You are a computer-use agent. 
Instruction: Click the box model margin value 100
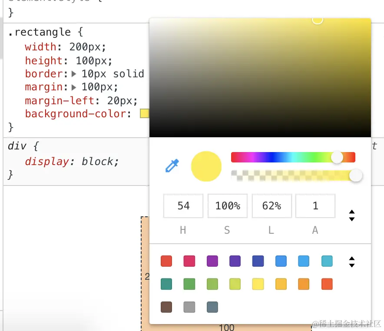point(226,328)
